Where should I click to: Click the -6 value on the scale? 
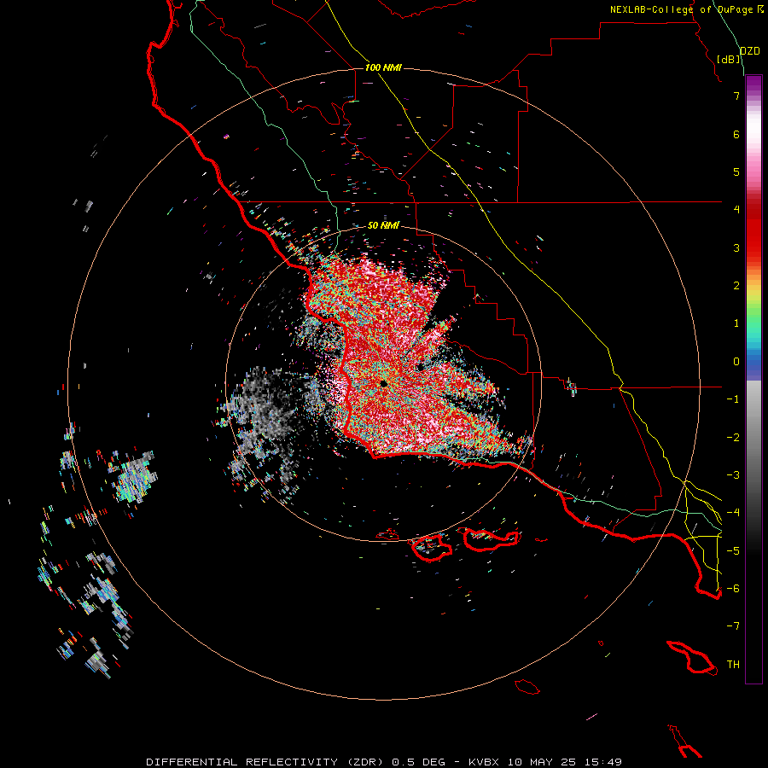(x=733, y=589)
